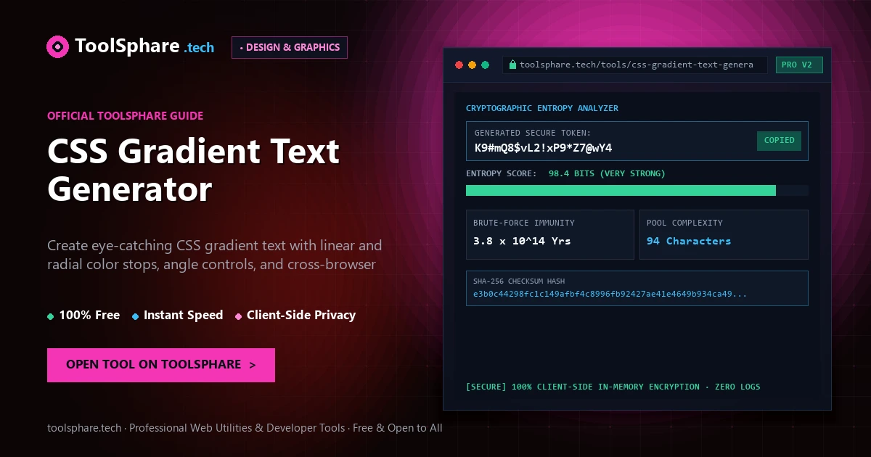The width and height of the screenshot is (871, 457).
Task: Click the PRO V2 badge
Action: (x=799, y=65)
